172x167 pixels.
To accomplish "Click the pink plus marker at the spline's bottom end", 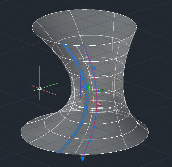I will click(x=83, y=154).
